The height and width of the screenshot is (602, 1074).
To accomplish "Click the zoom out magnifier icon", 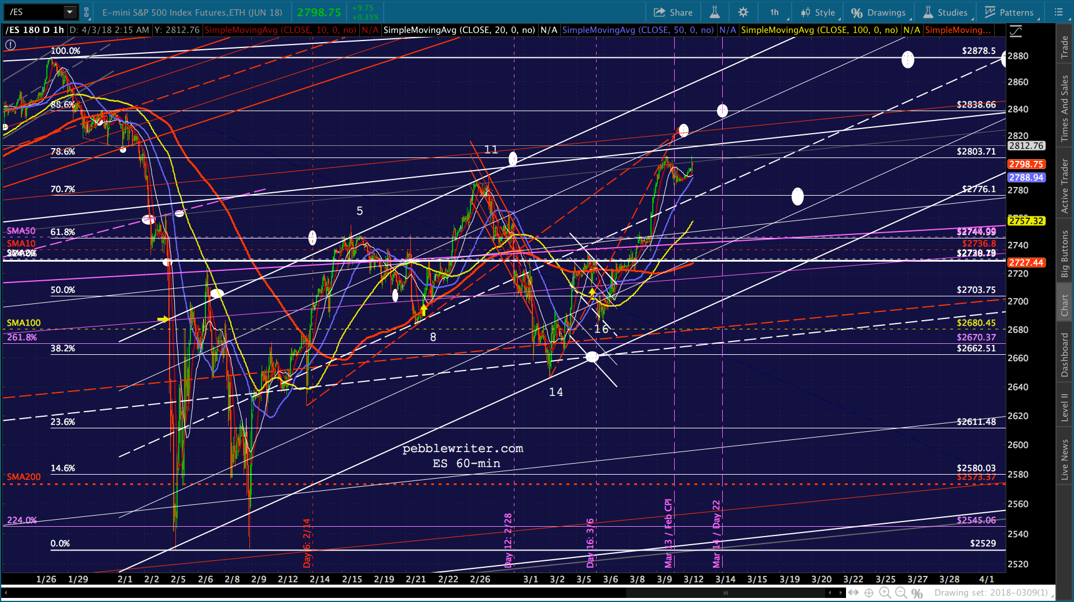I will coord(901,593).
